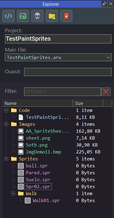Select the TestPaintSpri... code file

coord(47,117)
